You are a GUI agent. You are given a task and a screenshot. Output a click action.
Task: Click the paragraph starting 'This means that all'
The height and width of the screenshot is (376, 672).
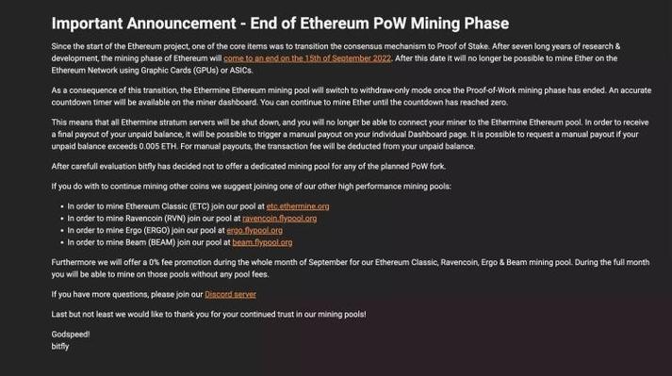(351, 134)
